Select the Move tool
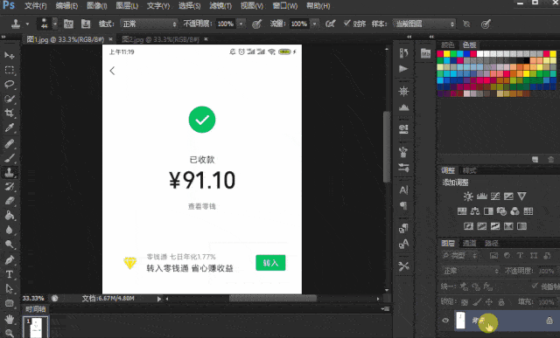The height and width of the screenshot is (338, 560). (x=10, y=55)
